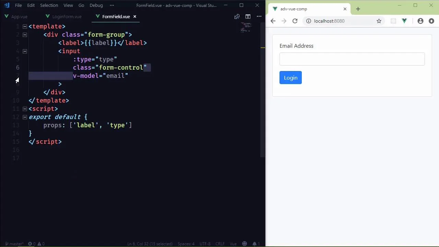Close the FormField.vue tab
The height and width of the screenshot is (247, 439).
click(x=135, y=16)
